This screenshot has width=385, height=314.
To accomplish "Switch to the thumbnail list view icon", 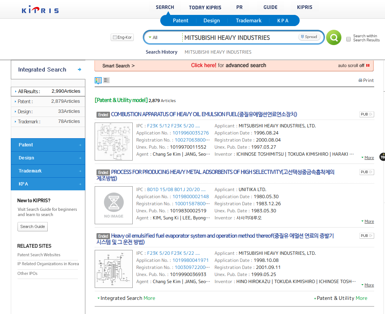I will click(98, 80).
